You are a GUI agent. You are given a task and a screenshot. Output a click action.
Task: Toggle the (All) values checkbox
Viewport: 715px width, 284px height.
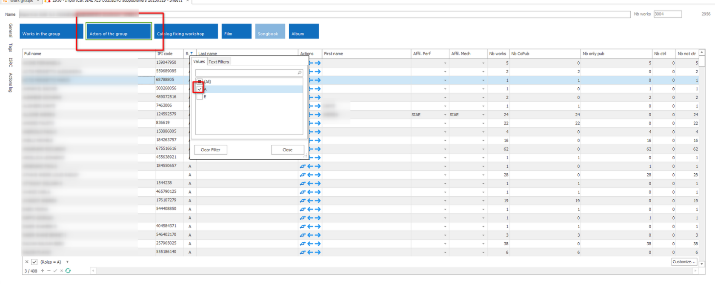click(200, 81)
